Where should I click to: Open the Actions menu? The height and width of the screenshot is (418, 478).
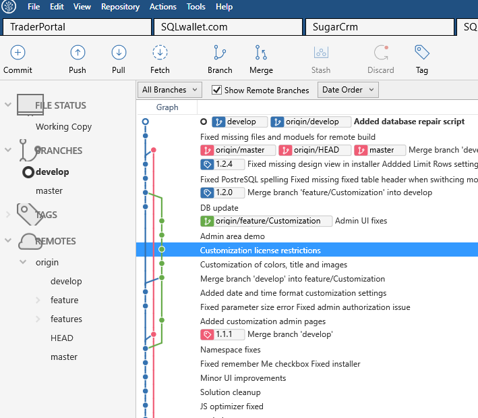click(162, 7)
